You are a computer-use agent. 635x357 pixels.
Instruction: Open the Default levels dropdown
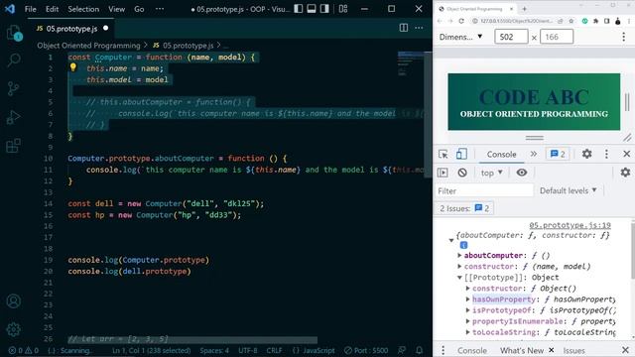tap(568, 190)
